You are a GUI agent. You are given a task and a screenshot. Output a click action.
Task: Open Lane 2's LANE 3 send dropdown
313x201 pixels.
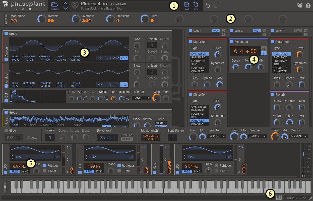click(x=258, y=136)
